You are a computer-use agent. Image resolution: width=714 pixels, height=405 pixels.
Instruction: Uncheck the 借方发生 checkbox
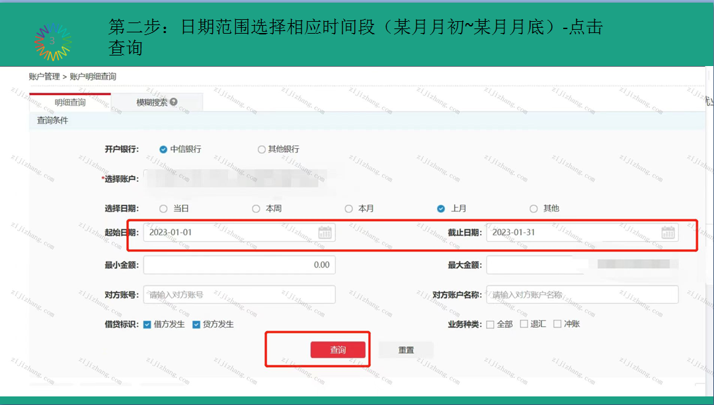tap(147, 324)
